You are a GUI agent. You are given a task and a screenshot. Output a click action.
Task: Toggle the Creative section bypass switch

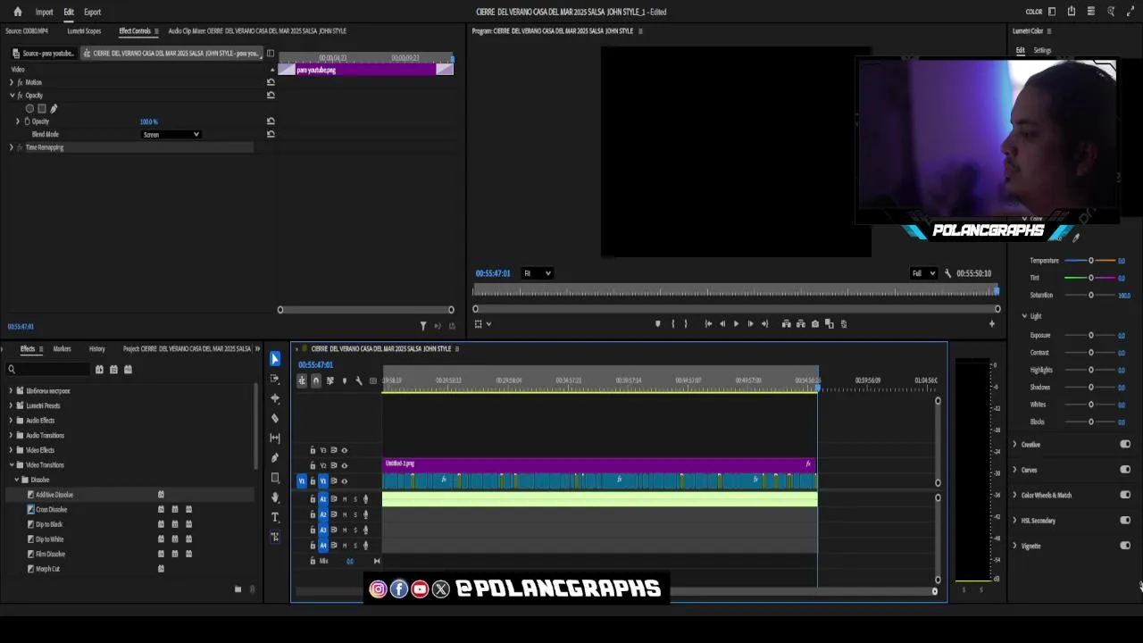(1125, 444)
